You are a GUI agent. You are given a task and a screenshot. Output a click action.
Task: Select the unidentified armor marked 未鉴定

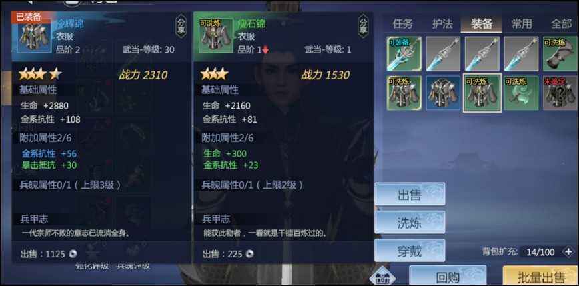560,93
